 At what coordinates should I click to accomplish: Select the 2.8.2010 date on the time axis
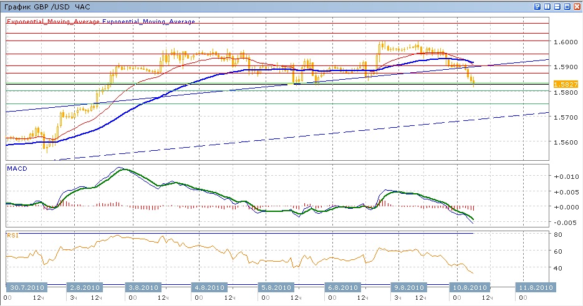pos(86,288)
